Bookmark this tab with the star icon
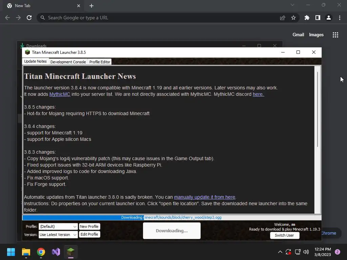The image size is (347, 260). click(293, 18)
